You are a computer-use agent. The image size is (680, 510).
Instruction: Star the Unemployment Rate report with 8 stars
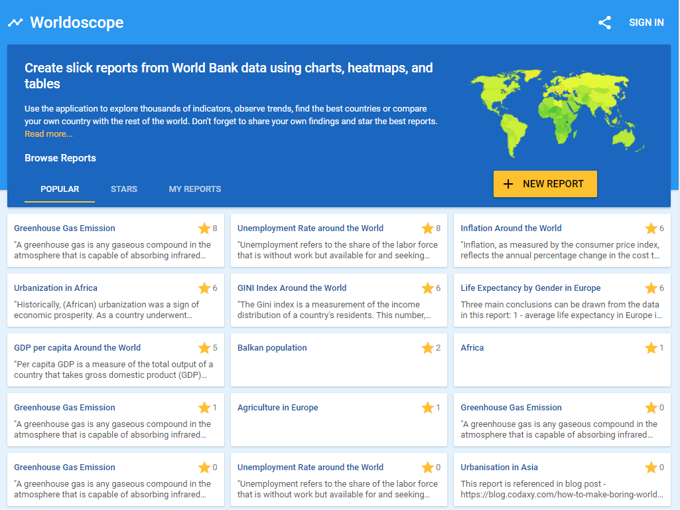428,228
